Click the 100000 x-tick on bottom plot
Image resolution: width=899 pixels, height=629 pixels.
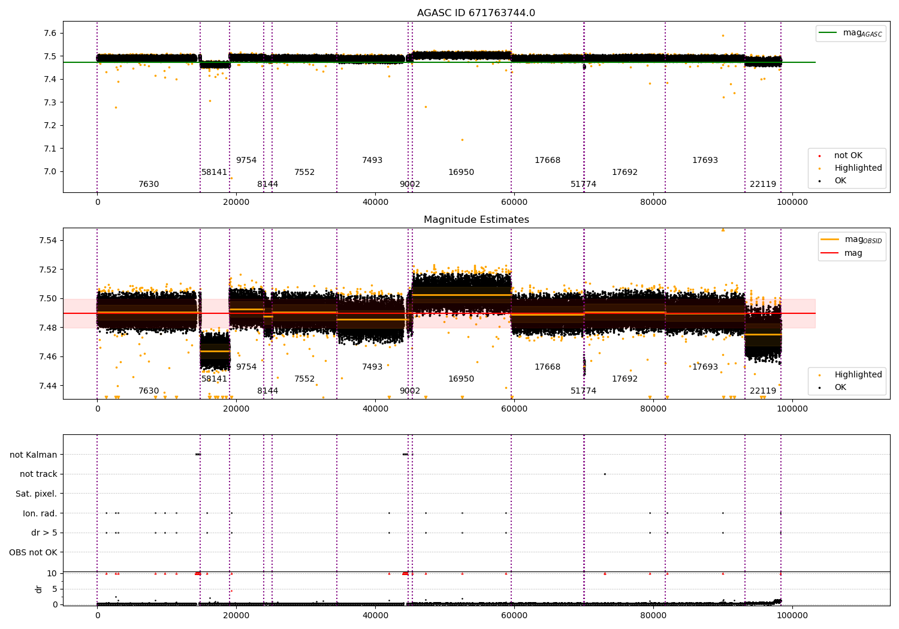(x=792, y=615)
